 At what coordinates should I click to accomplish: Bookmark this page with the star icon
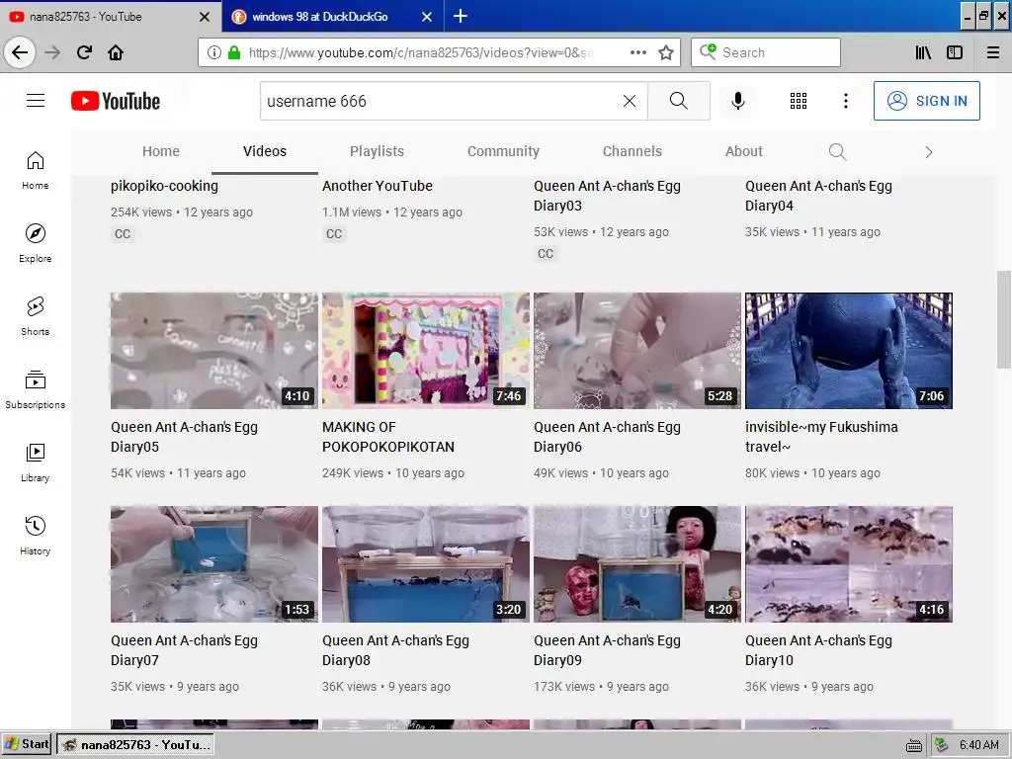(x=666, y=52)
